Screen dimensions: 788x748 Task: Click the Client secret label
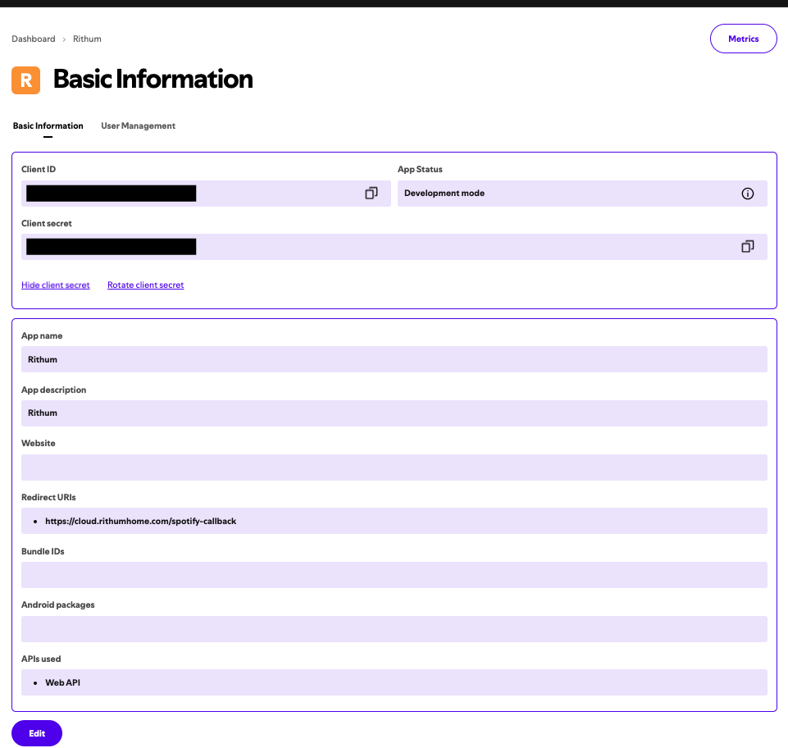click(46, 223)
